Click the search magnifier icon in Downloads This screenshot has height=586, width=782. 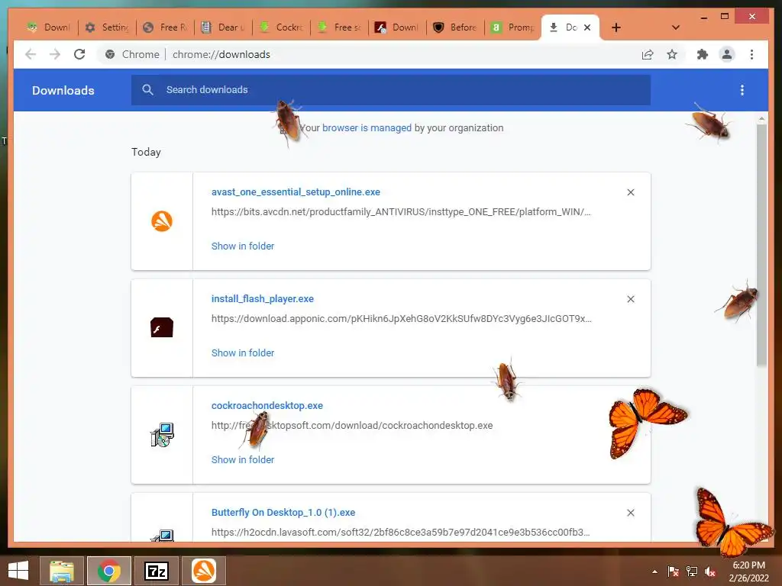point(147,90)
